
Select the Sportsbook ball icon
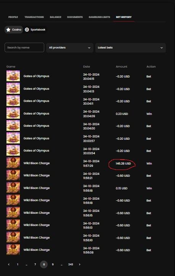[27, 29]
